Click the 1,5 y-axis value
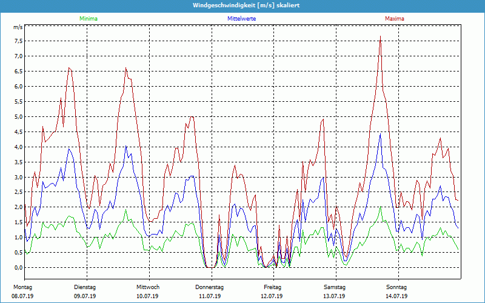 point(19,222)
